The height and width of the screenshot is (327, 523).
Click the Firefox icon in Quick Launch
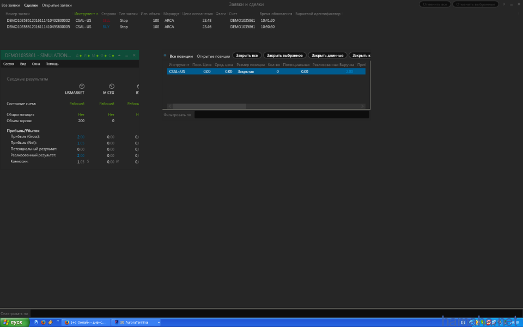click(43, 322)
